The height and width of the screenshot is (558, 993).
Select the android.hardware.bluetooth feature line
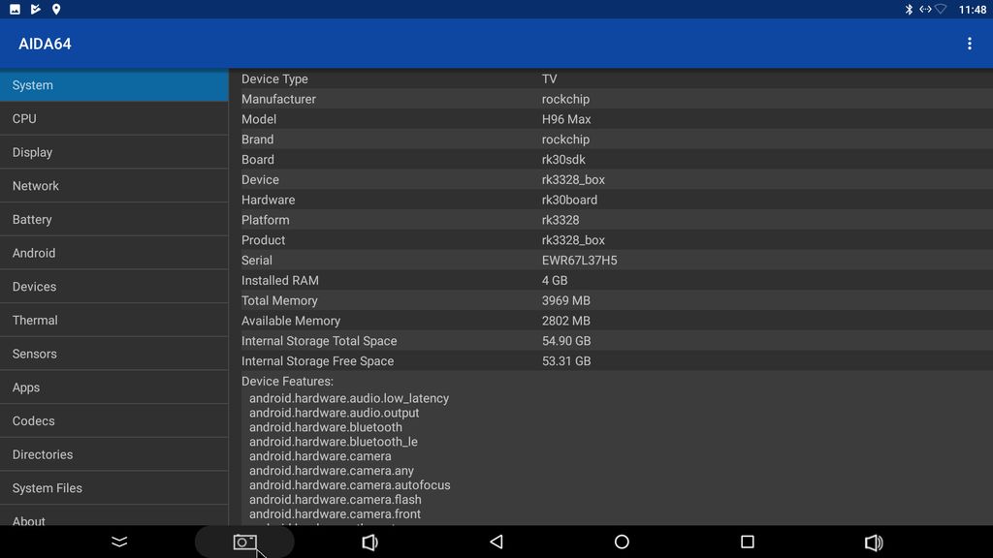click(326, 427)
